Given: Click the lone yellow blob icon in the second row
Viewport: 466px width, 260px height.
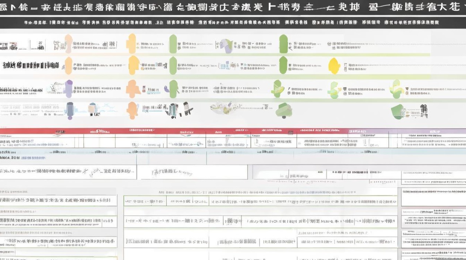Looking at the screenshot, I should coord(334,66).
